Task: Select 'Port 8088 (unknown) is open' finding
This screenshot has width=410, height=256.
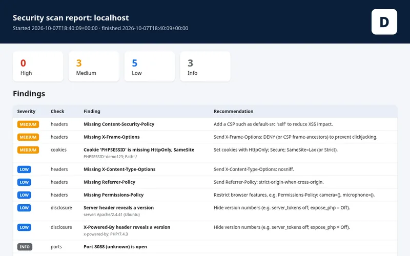Action: pyautogui.click(x=115, y=247)
